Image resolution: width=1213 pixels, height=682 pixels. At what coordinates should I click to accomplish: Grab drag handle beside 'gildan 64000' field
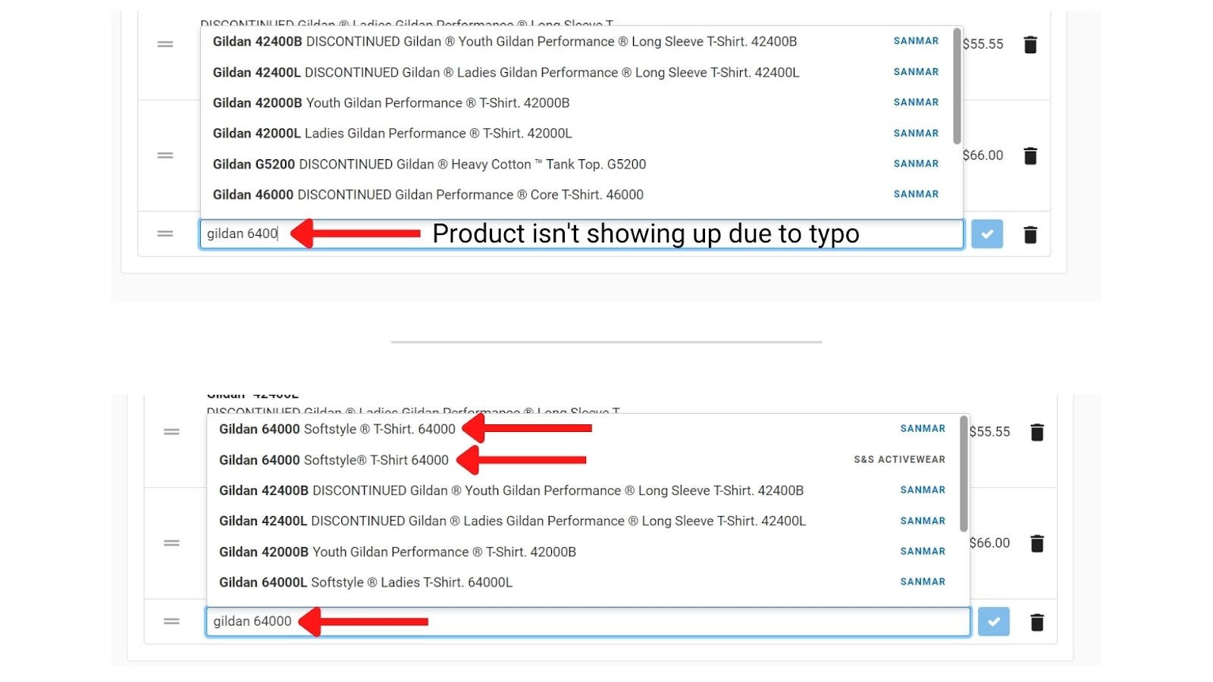(x=172, y=621)
